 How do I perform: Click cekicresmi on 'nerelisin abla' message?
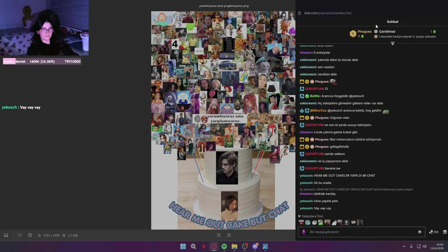click(308, 74)
